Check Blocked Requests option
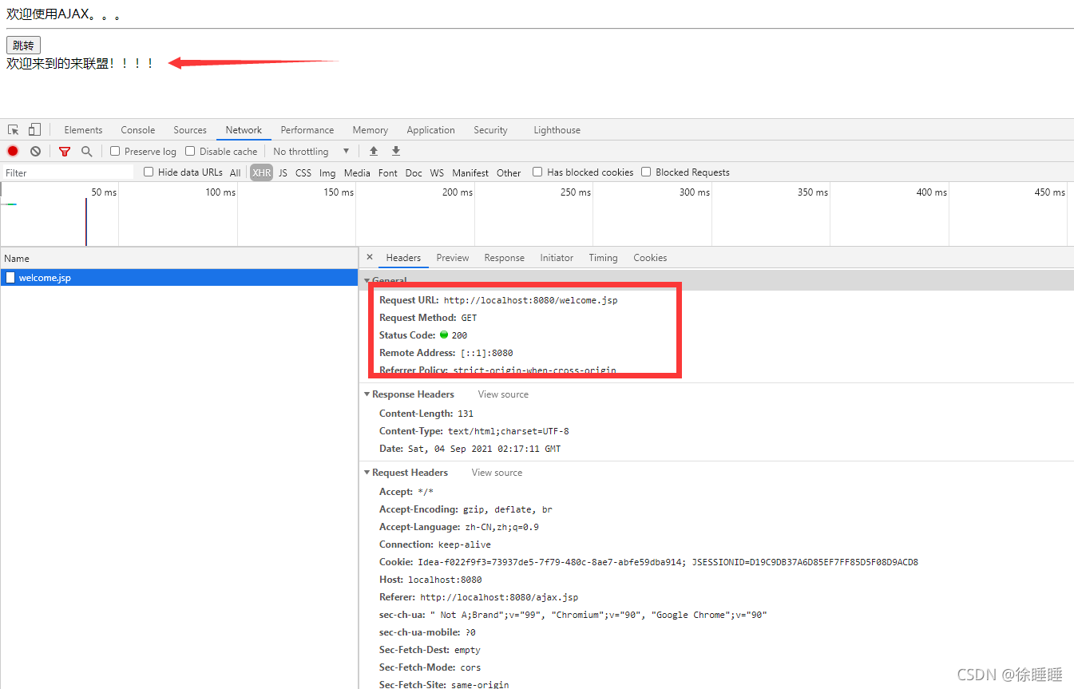Image resolution: width=1074 pixels, height=689 pixels. click(646, 172)
